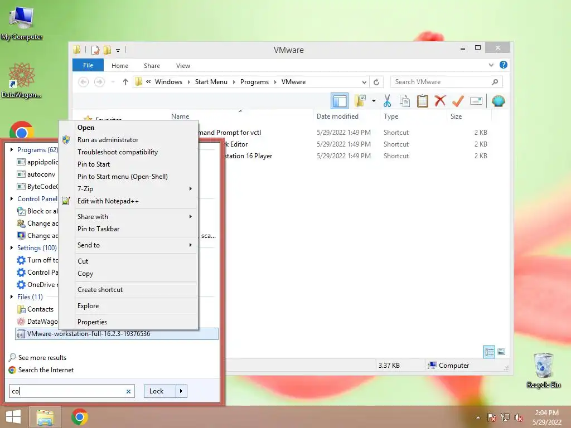Click the Cut scissors toolbar icon
The width and height of the screenshot is (571, 428).
point(387,101)
